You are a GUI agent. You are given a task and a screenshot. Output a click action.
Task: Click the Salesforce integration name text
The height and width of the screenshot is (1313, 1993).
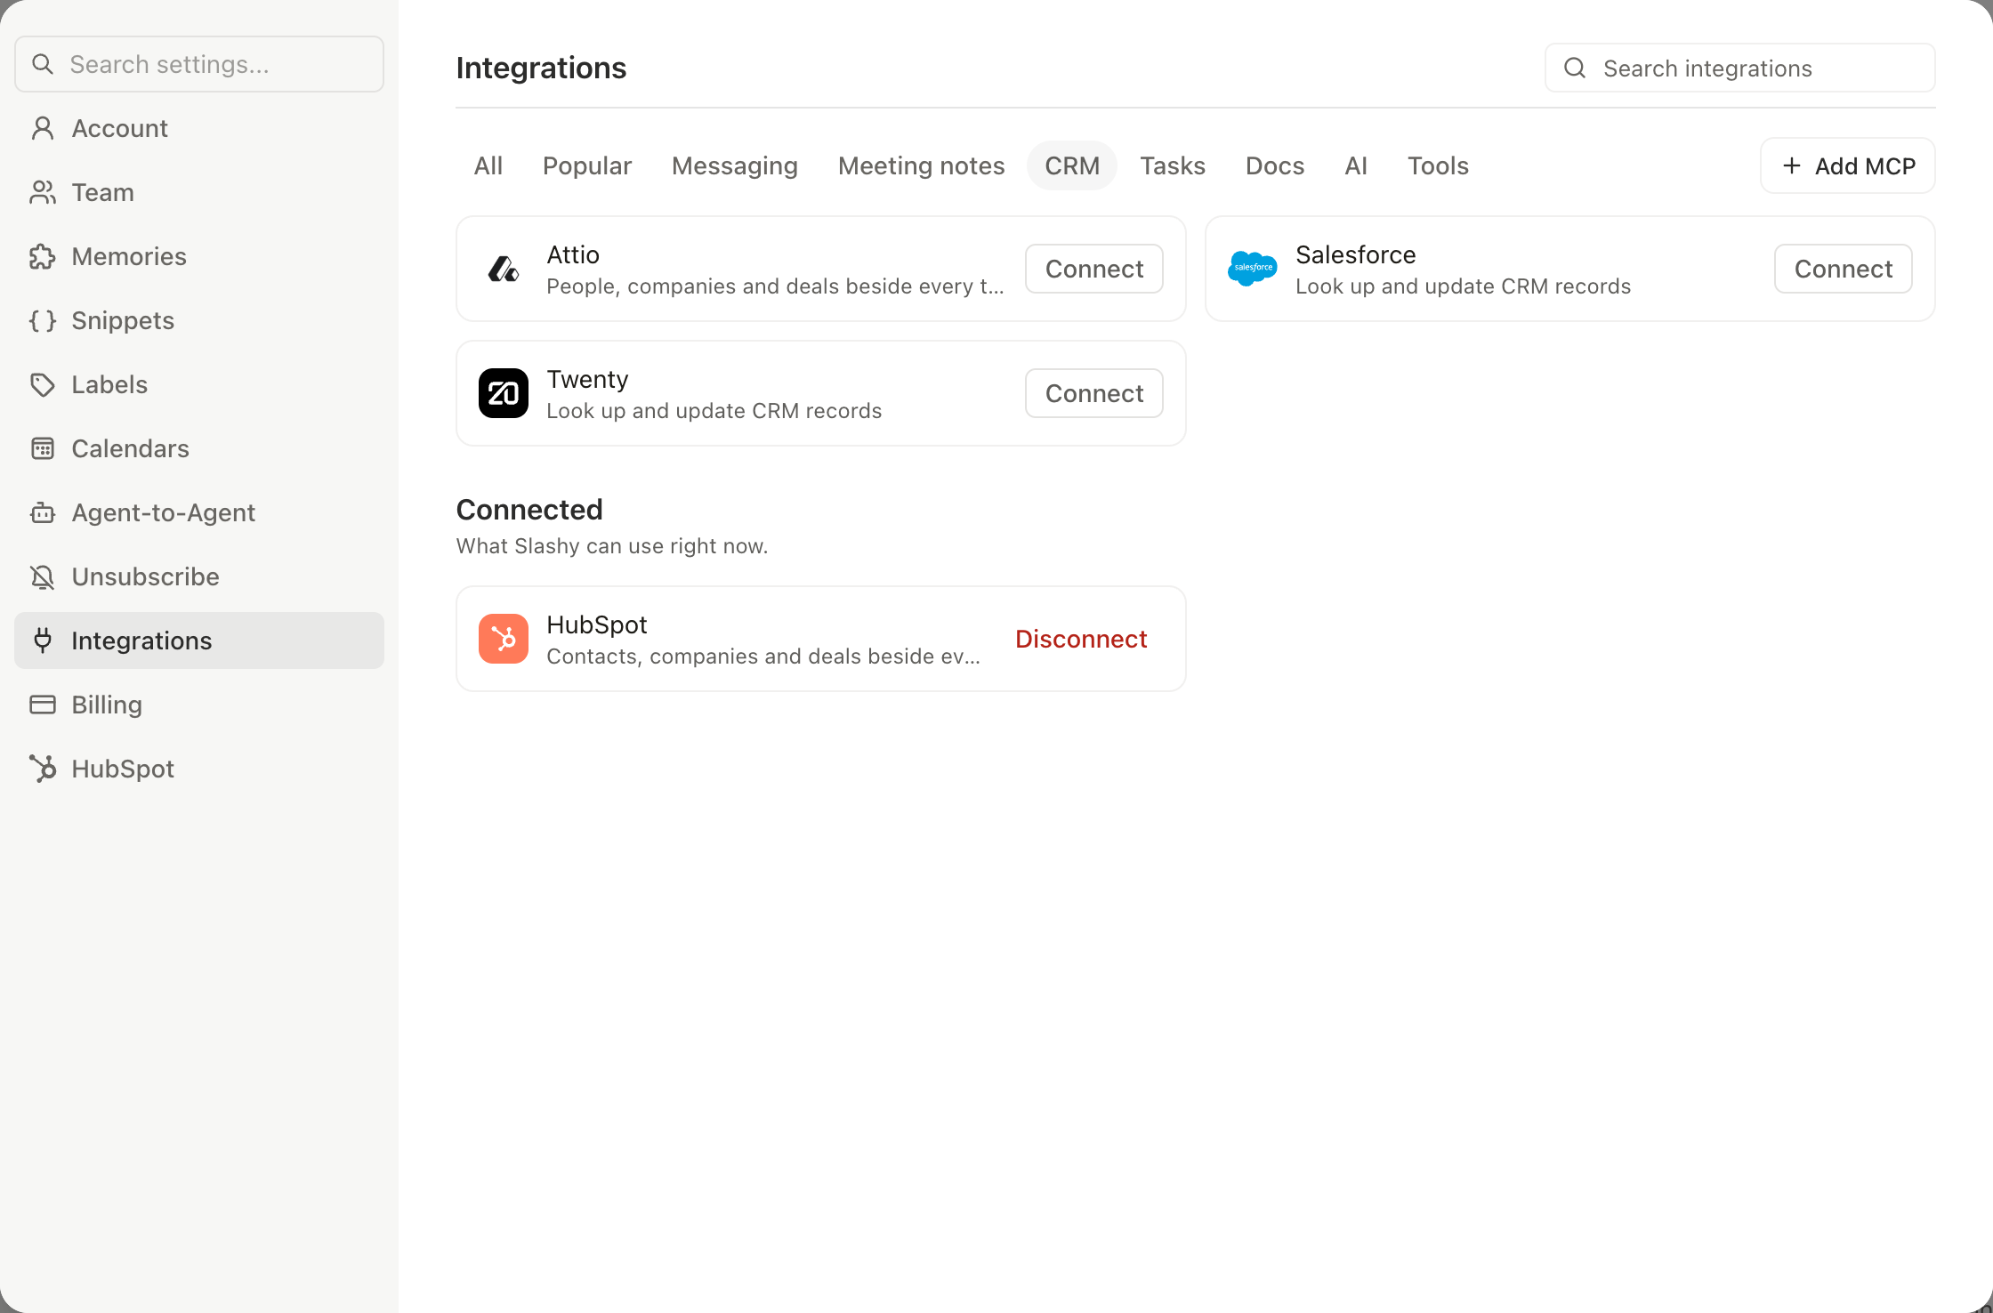tap(1355, 254)
